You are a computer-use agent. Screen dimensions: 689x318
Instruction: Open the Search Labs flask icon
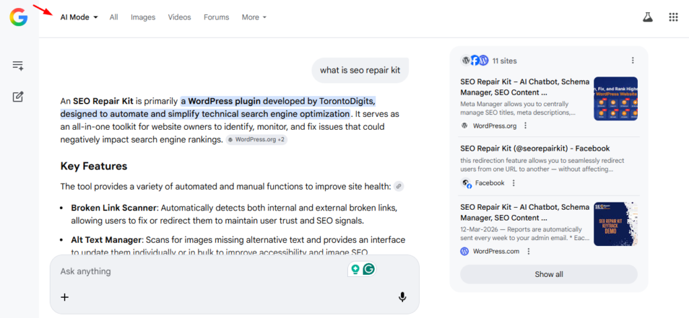click(647, 17)
